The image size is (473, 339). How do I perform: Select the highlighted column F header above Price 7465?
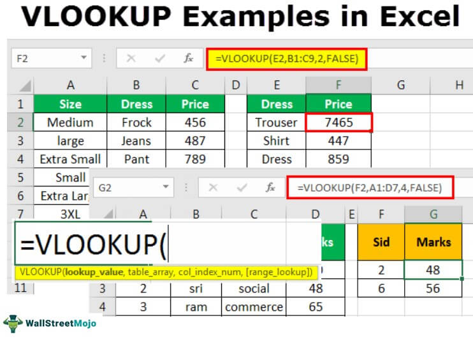[x=338, y=86]
